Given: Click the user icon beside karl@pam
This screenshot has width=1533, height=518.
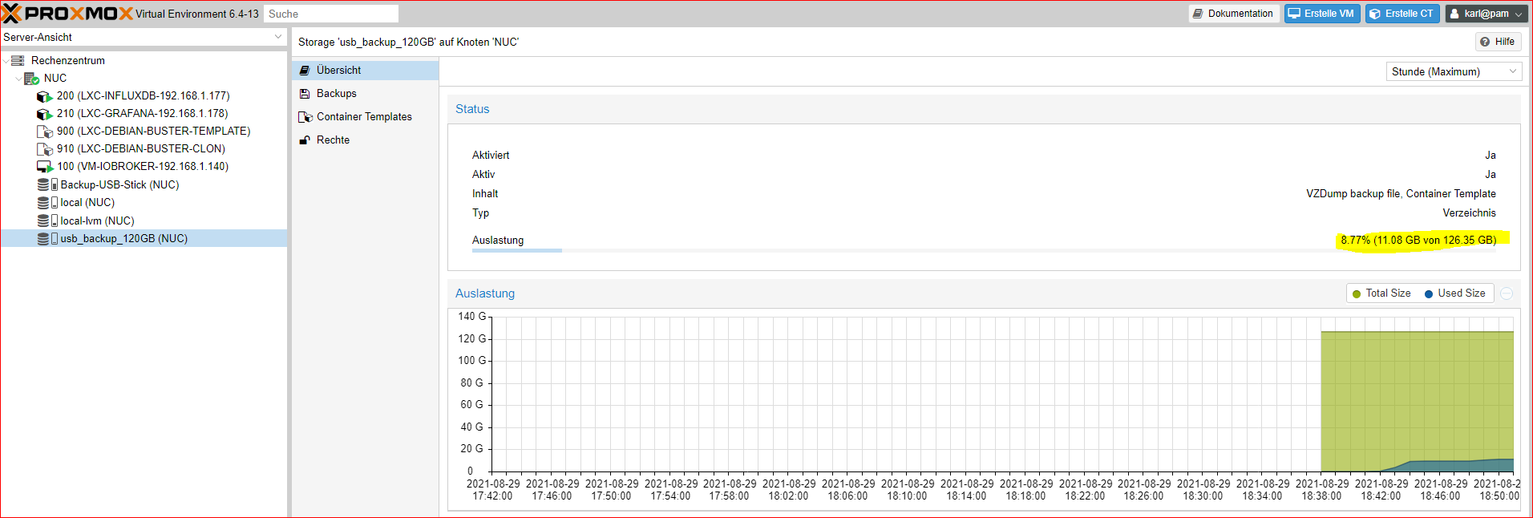Looking at the screenshot, I should (1454, 14).
